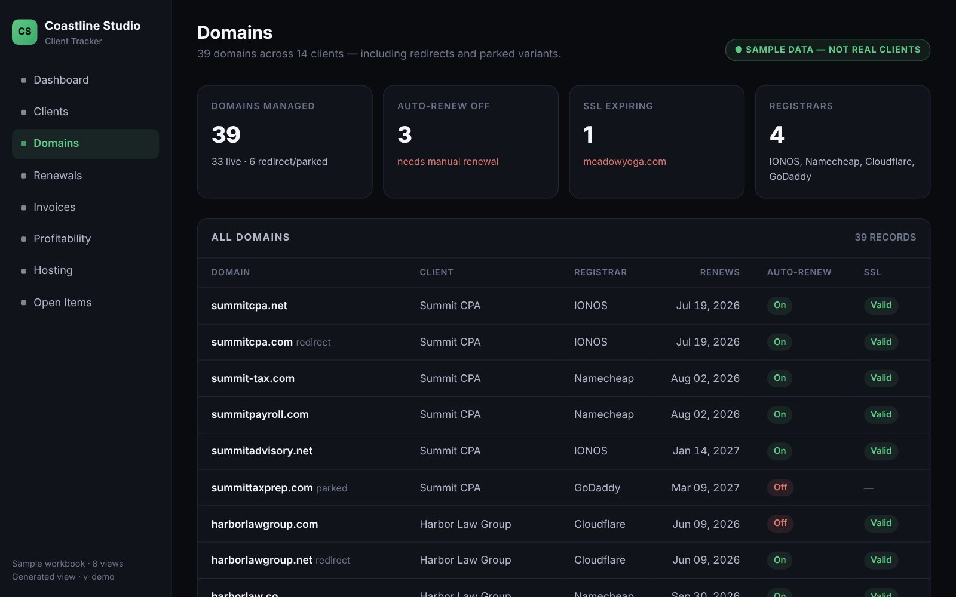Click the Valid SSL badge for summitadvisory.net
Screen dimensions: 956x597
pos(881,451)
